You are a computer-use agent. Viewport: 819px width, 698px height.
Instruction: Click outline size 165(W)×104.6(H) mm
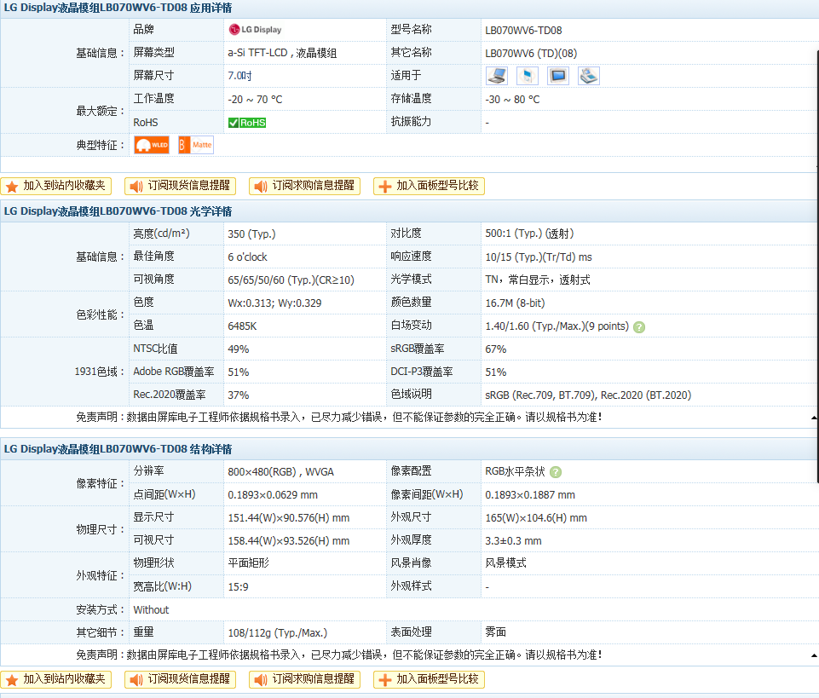pyautogui.click(x=536, y=518)
